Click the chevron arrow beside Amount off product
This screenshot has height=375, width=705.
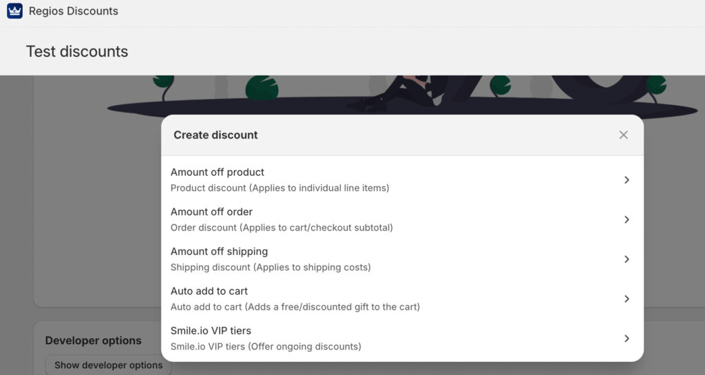coord(627,180)
